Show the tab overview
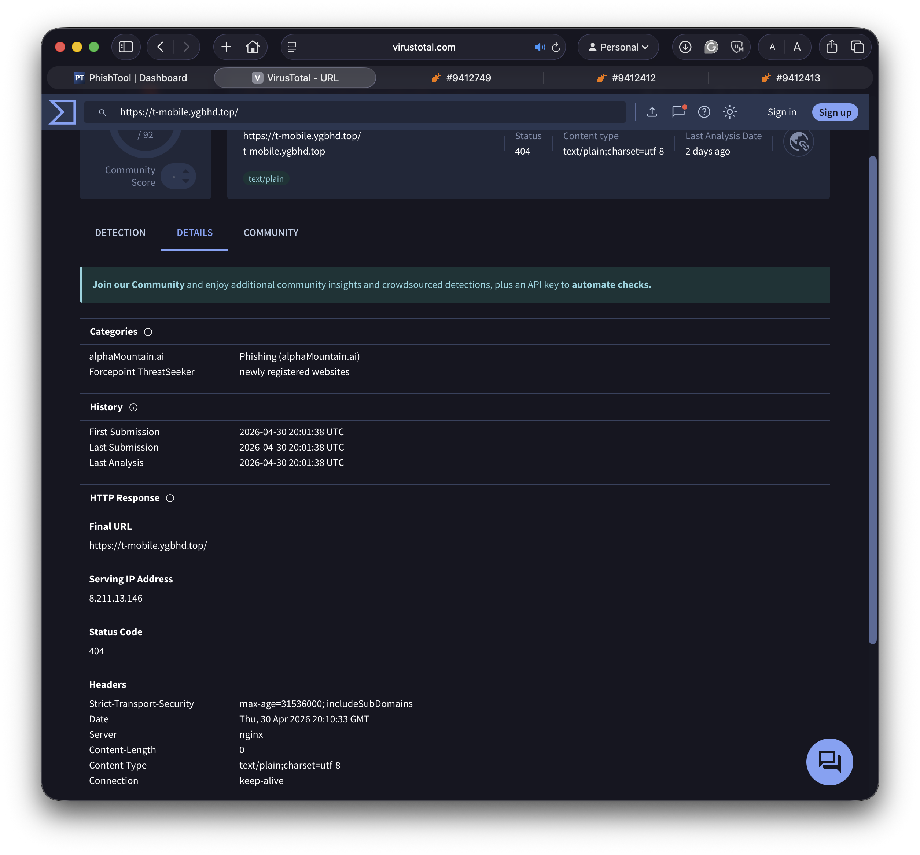 click(857, 47)
